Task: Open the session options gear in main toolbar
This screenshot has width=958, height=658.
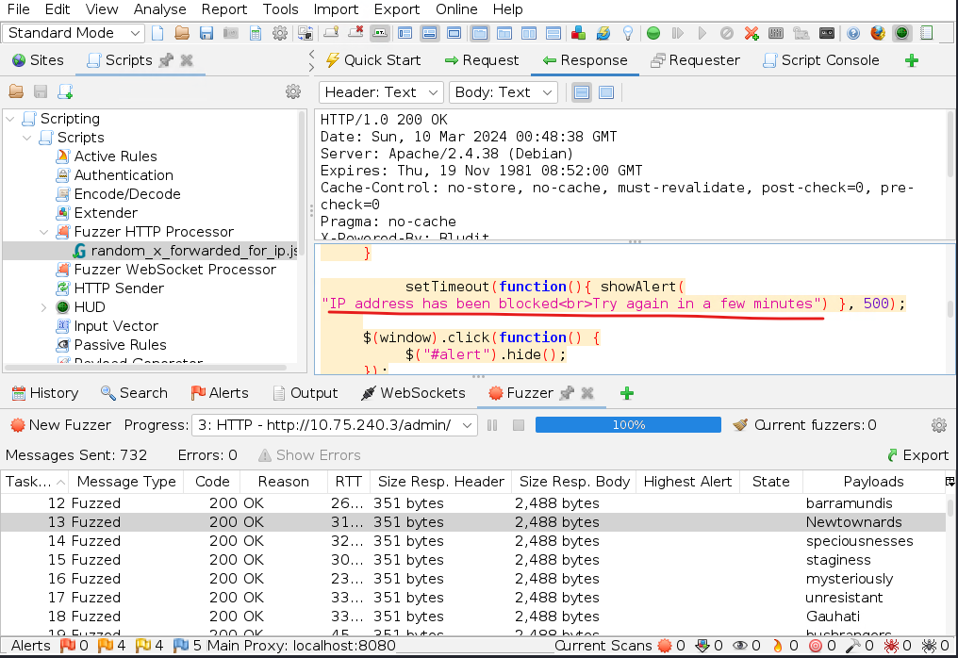Action: coord(280,33)
